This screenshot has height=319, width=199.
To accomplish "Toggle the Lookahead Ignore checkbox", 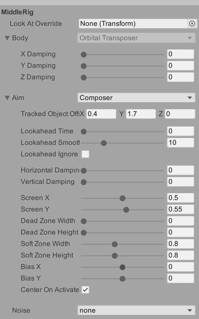I will 85,154.
